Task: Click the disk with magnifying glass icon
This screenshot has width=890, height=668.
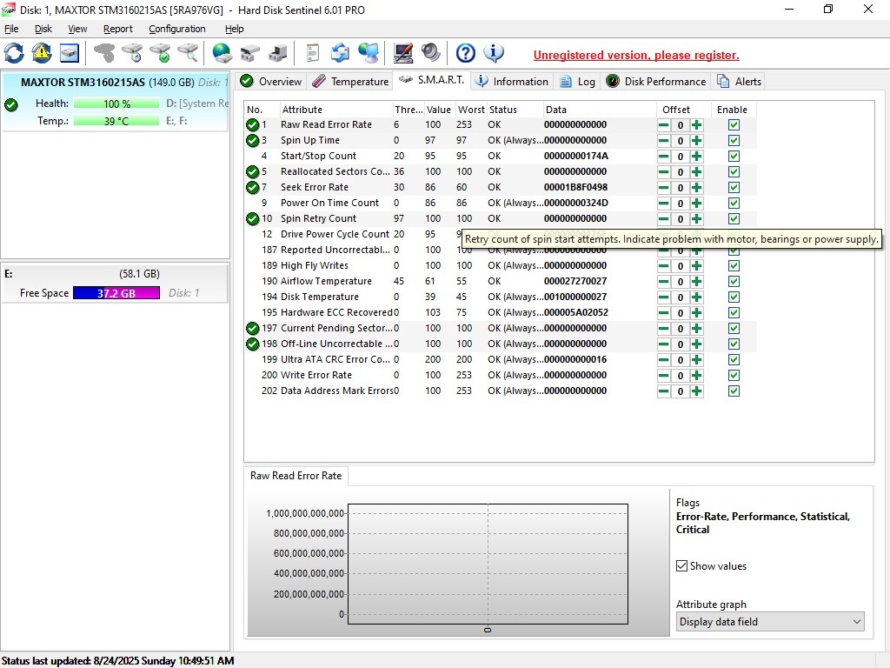Action: tap(188, 53)
